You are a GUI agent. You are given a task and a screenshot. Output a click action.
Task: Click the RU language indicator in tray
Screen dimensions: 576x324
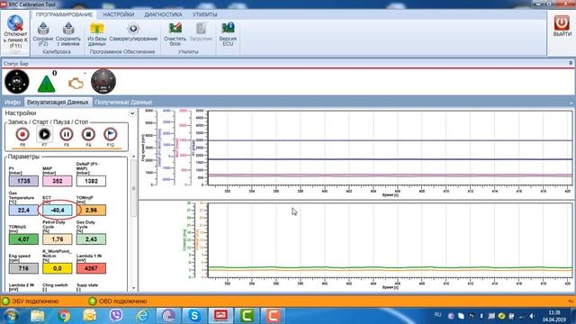(437, 315)
